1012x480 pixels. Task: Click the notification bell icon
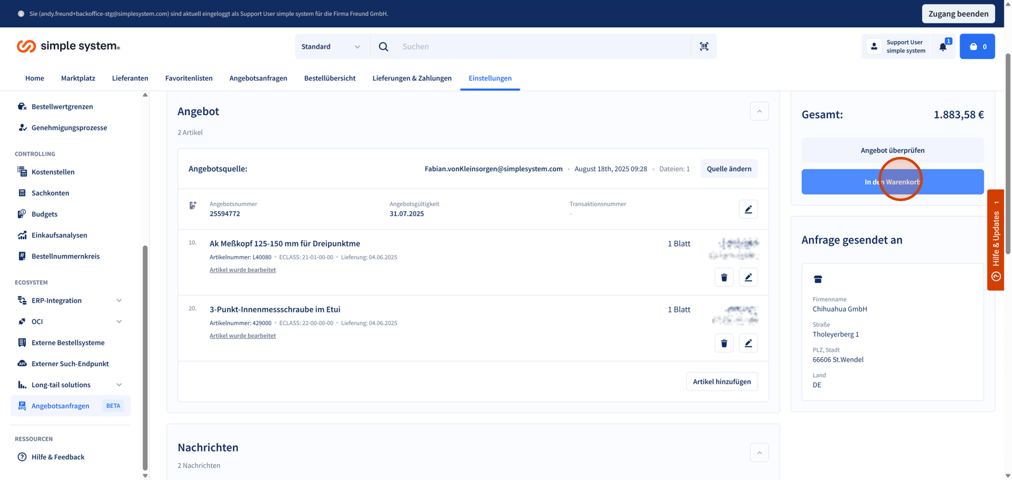click(x=942, y=46)
